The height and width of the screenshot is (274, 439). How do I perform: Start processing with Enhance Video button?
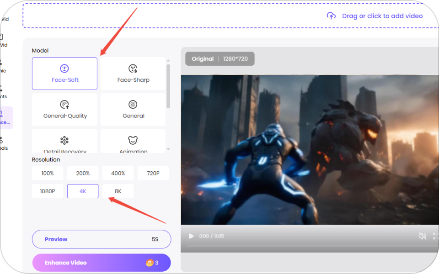click(x=102, y=263)
